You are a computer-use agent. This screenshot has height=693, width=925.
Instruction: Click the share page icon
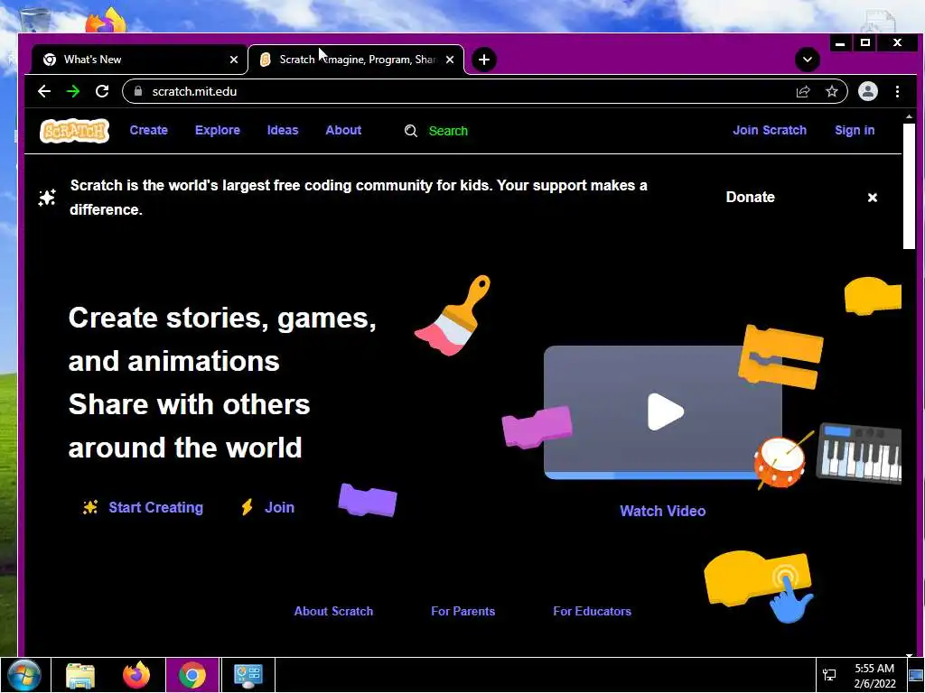[803, 91]
